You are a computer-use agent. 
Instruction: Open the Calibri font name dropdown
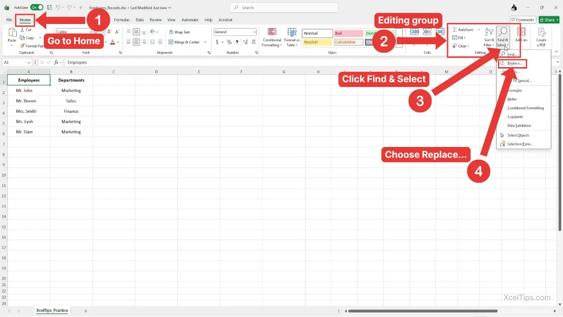tap(90, 32)
